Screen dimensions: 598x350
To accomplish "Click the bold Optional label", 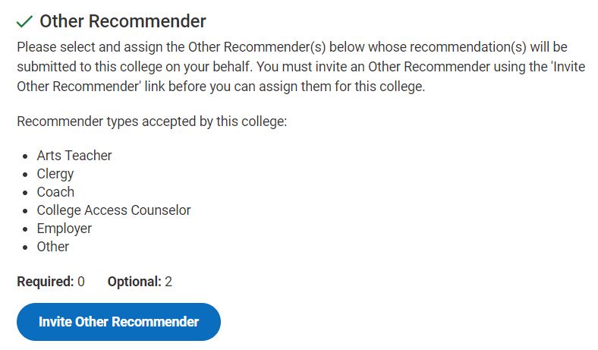I will pyautogui.click(x=134, y=282).
